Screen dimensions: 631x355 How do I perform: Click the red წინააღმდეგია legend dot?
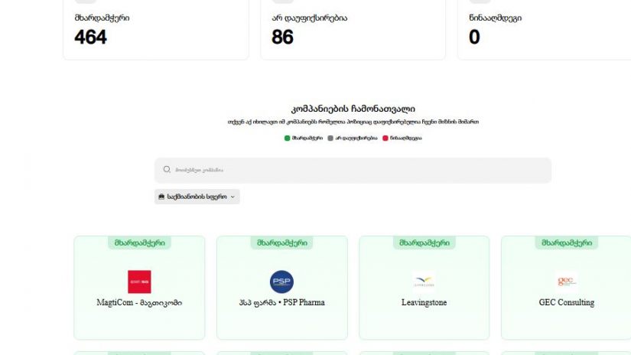(385, 138)
